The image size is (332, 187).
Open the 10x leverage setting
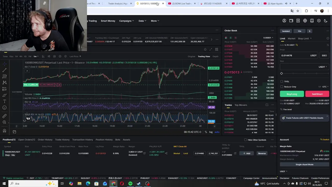pyautogui.click(x=300, y=31)
